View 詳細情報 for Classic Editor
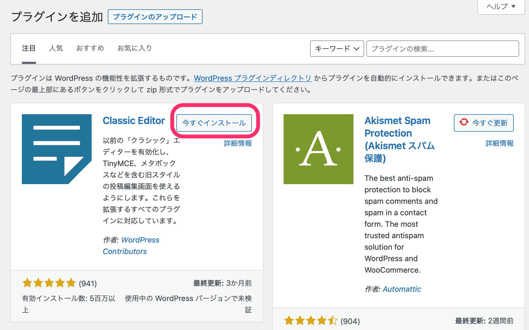Image resolution: width=529 pixels, height=330 pixels. (x=237, y=143)
